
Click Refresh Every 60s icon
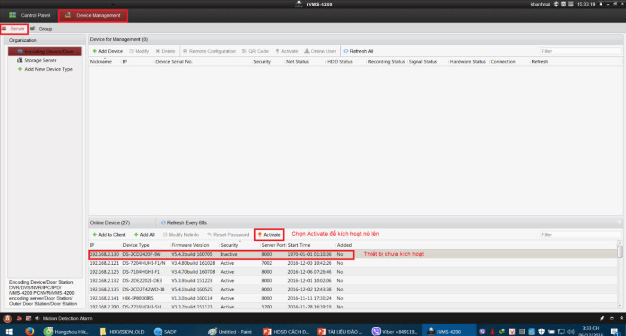point(163,222)
